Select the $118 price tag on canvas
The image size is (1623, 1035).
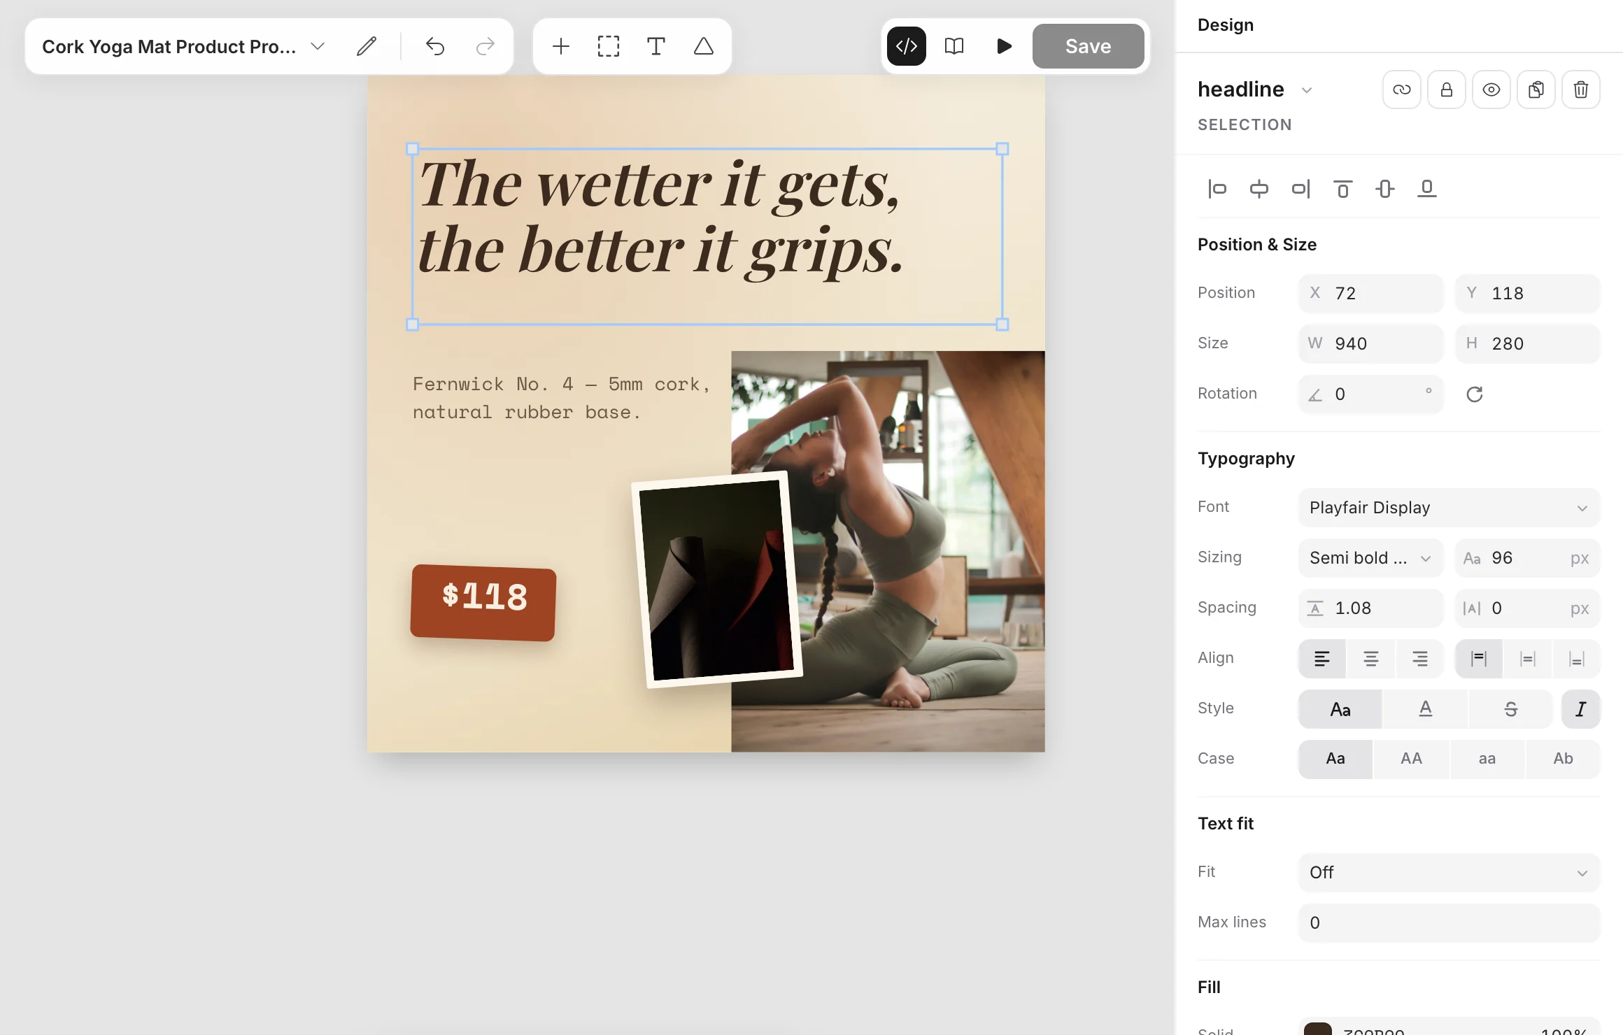483,603
